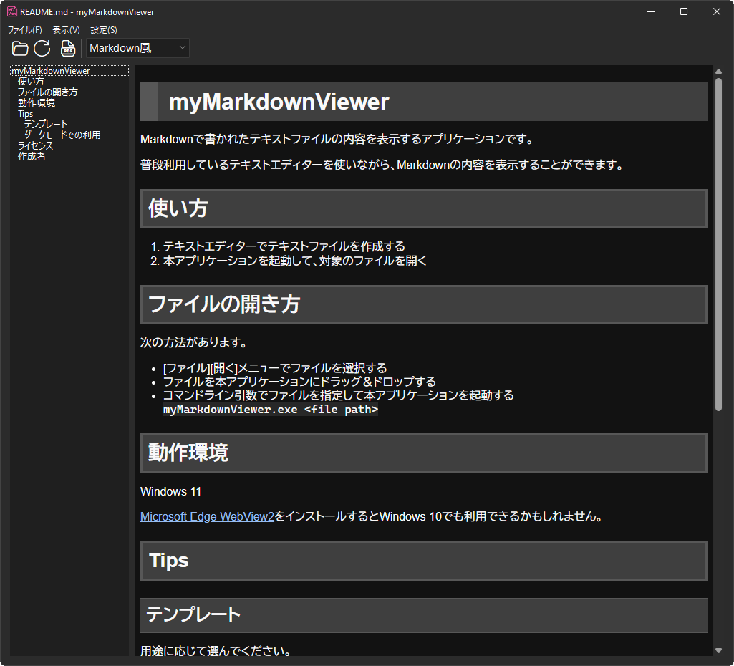This screenshot has height=666, width=734.
Task: Jump to ファイルの開き方 in the outline
Action: pos(48,92)
